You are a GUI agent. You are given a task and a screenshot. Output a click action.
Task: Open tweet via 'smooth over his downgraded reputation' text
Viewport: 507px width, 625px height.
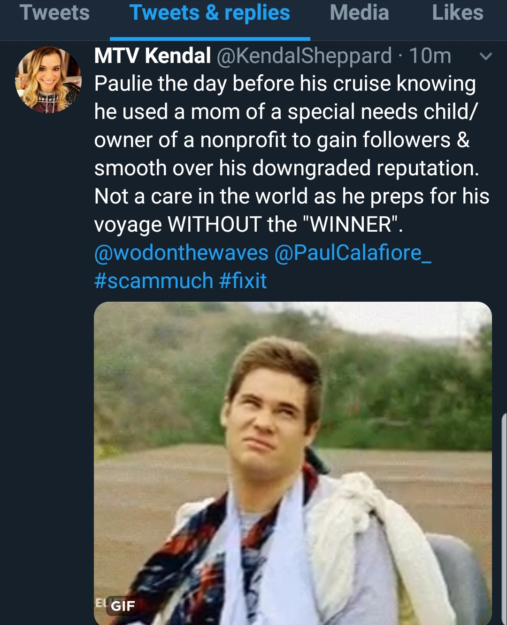click(x=286, y=168)
